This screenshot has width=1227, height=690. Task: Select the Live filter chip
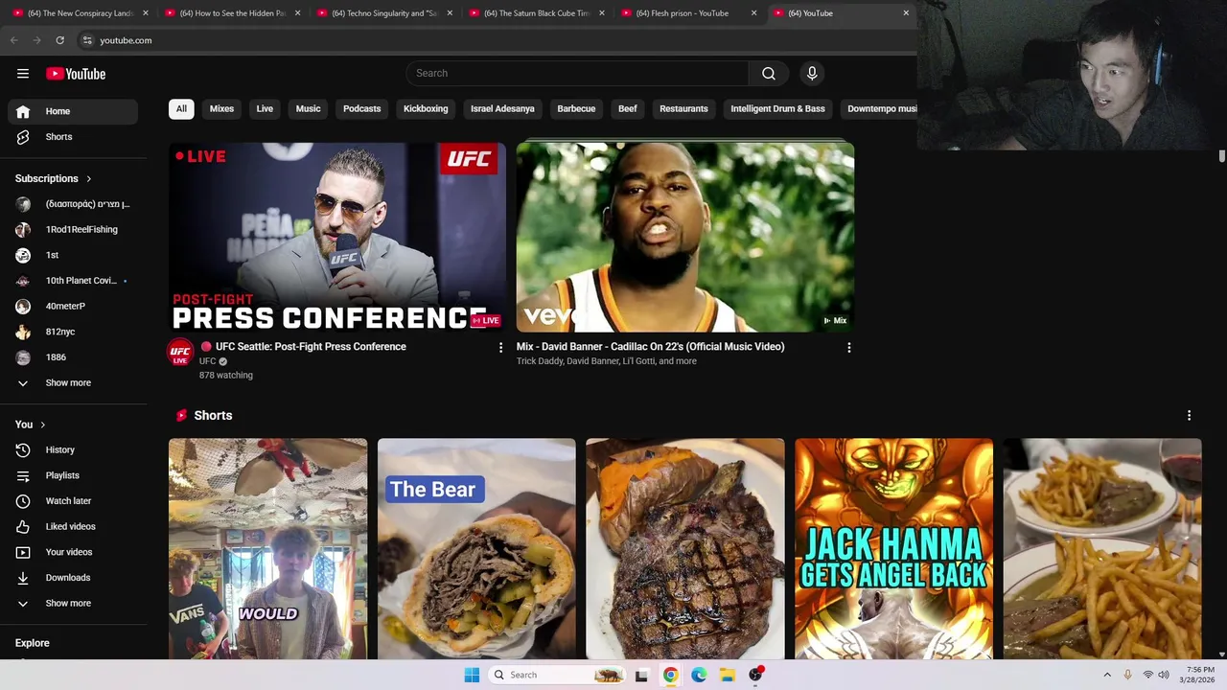[x=265, y=109]
